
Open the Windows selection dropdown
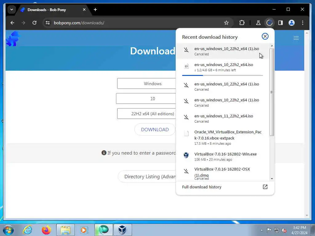(146, 84)
